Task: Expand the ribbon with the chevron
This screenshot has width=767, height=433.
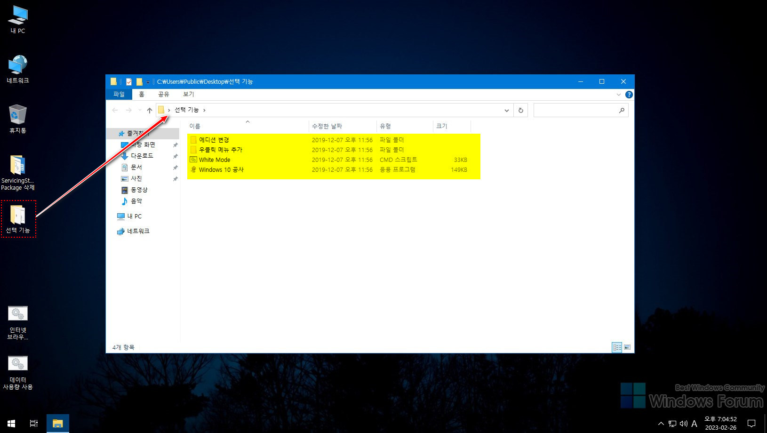Action: tap(618, 95)
